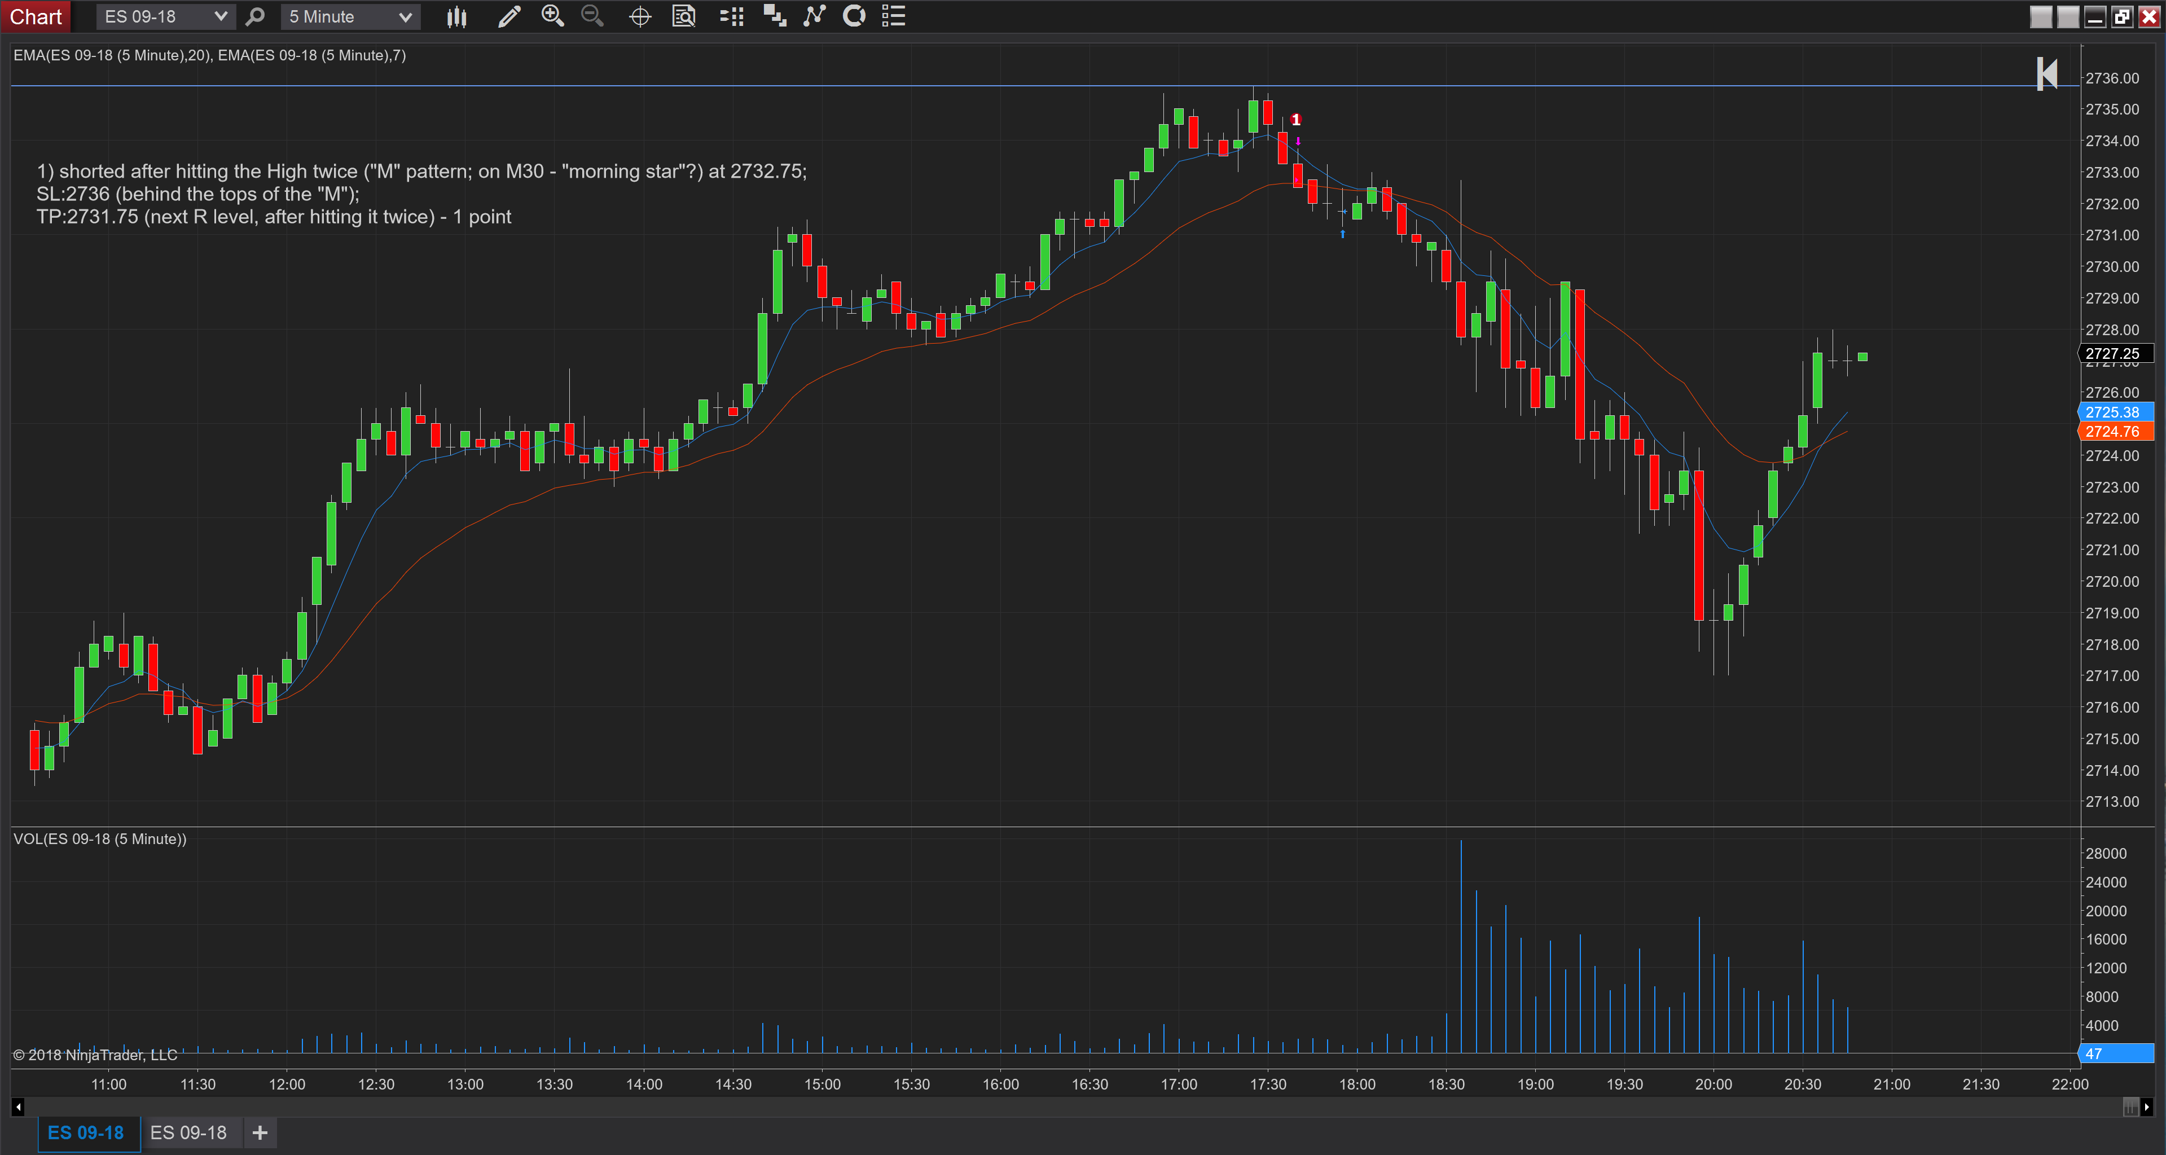This screenshot has width=2166, height=1155.
Task: Open chart Properties list icon
Action: coord(894,17)
